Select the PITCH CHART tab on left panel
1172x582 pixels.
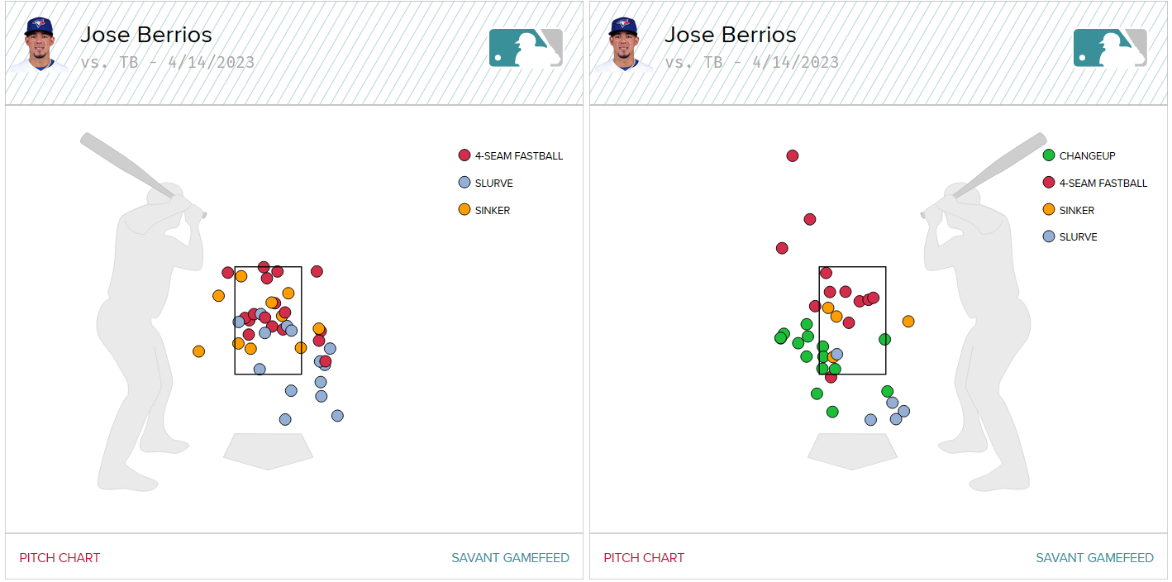59,558
